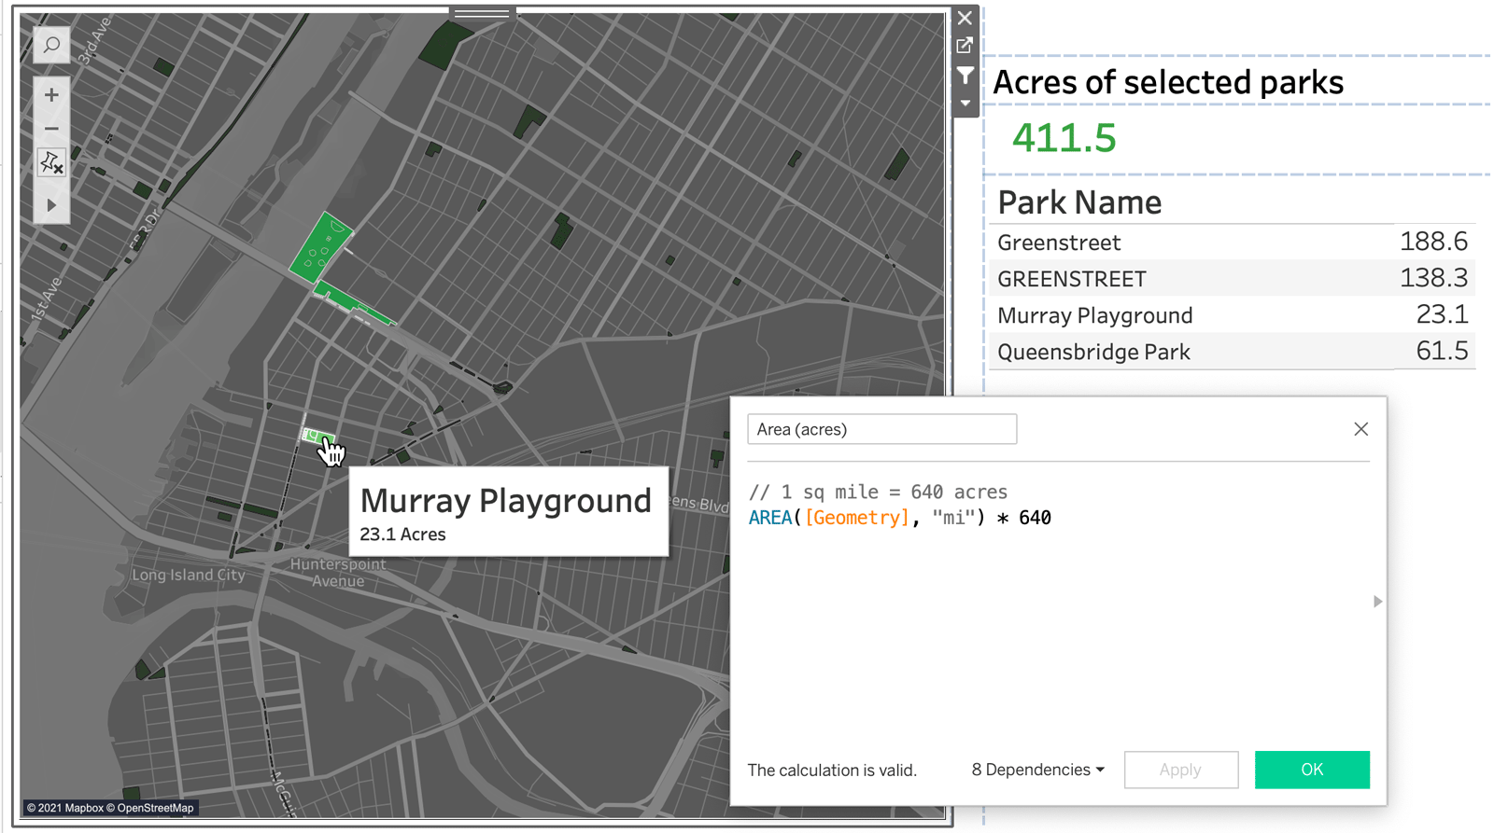Image resolution: width=1494 pixels, height=833 pixels.
Task: Open the map's More Options caret
Action: 965,104
